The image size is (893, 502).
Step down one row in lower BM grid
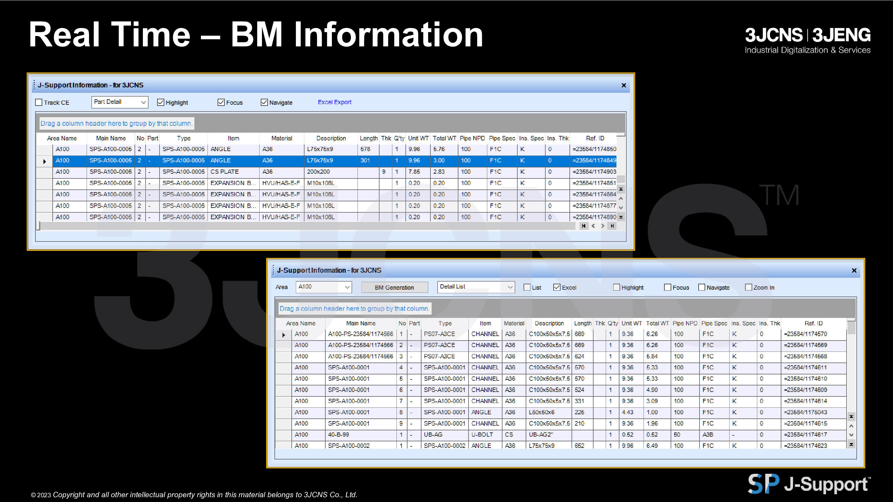pos(851,435)
